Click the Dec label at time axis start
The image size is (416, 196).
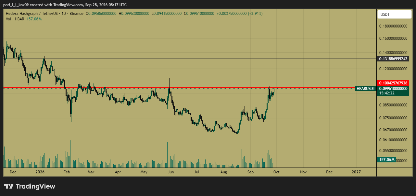tap(13, 172)
